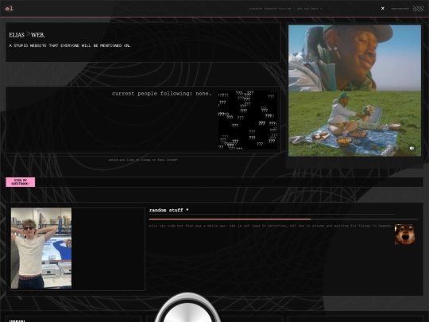
Task: Click the small barcode icon at bottom
Action: click(17, 320)
